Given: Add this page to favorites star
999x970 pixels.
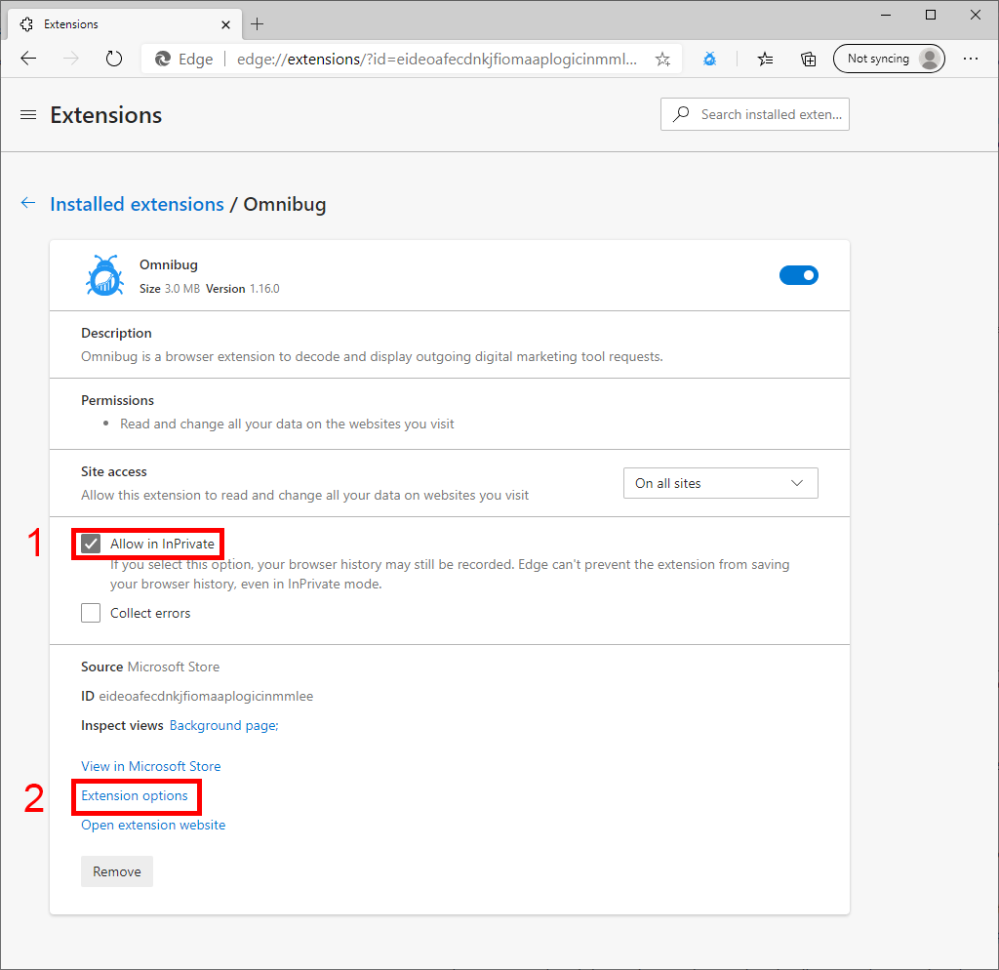Looking at the screenshot, I should 662,60.
